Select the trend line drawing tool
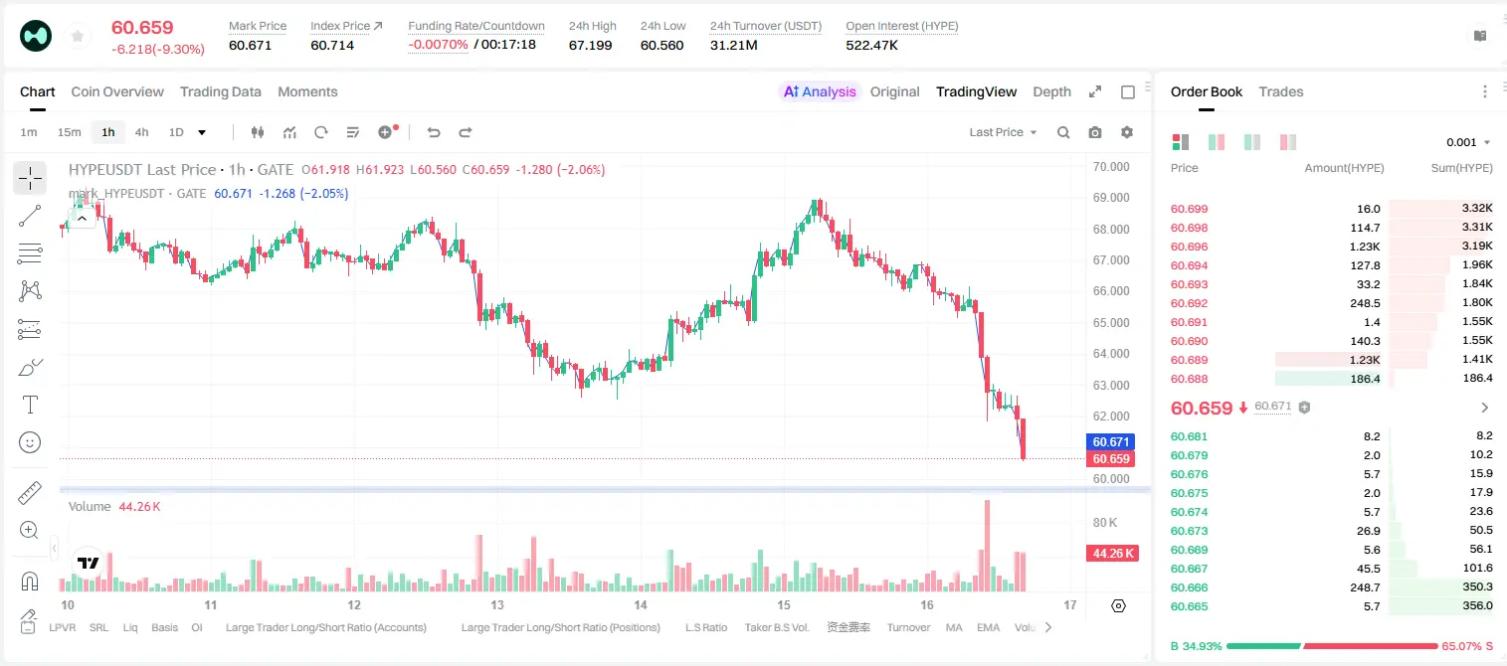 tap(30, 216)
